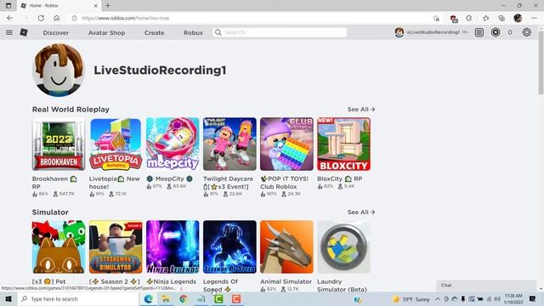The width and height of the screenshot is (544, 306).
Task: Open Google Chrome from the taskbar
Action: click(x=184, y=298)
